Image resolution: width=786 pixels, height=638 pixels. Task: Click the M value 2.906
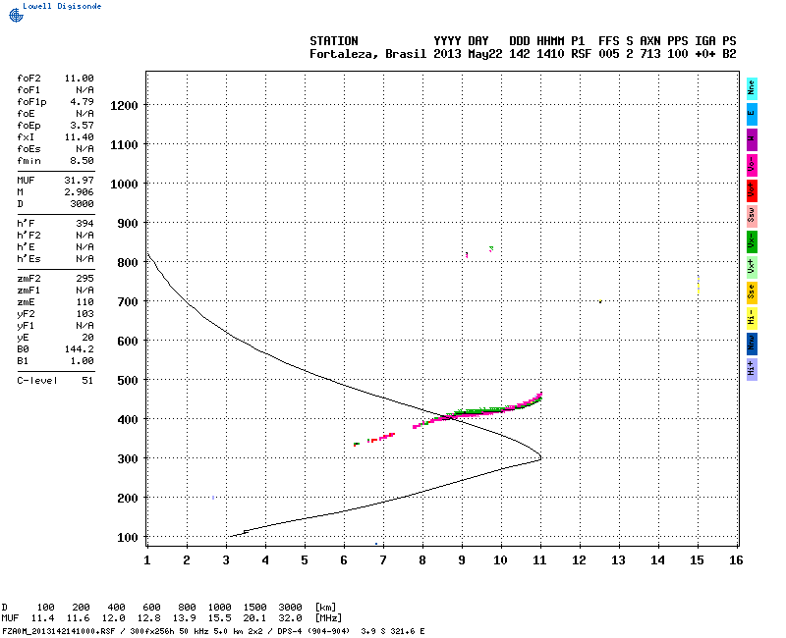(80, 192)
